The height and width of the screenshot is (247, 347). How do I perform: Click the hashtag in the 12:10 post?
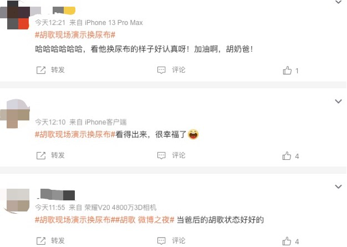75,134
